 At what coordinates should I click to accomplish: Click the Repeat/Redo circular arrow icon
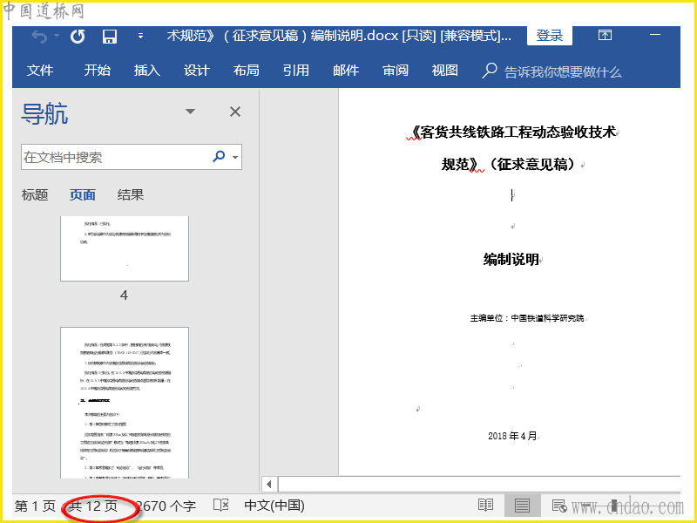[x=78, y=37]
